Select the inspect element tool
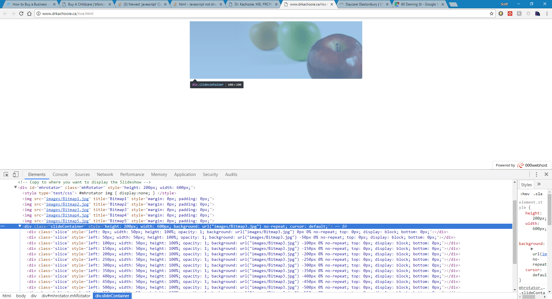The image size is (552, 299). [x=6, y=174]
